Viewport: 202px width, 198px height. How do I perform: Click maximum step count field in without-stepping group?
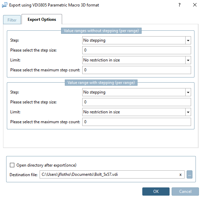[x=136, y=70]
